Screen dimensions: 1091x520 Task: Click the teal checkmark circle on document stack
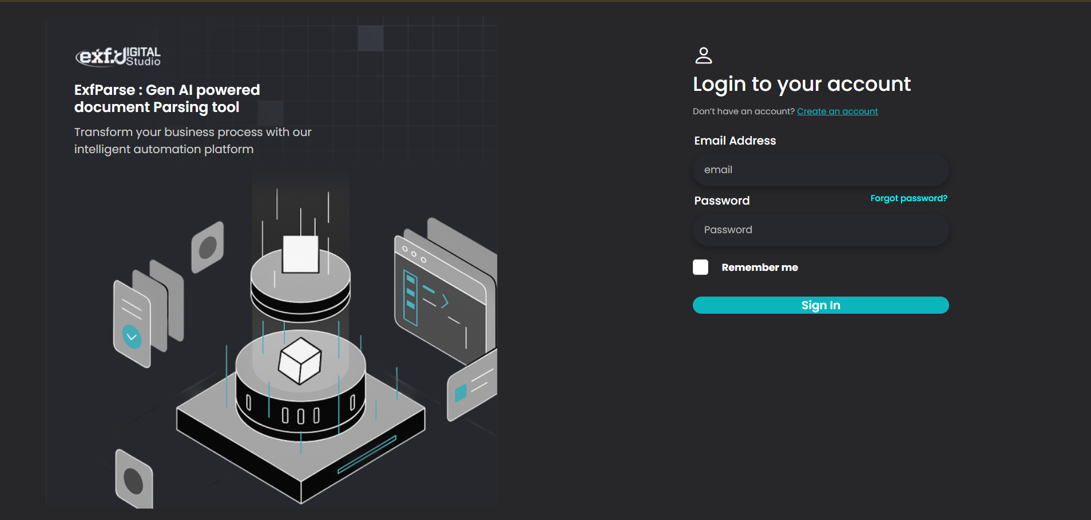[x=132, y=337]
